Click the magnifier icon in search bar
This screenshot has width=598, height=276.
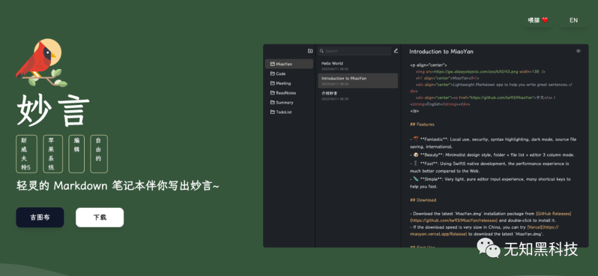[x=322, y=51]
